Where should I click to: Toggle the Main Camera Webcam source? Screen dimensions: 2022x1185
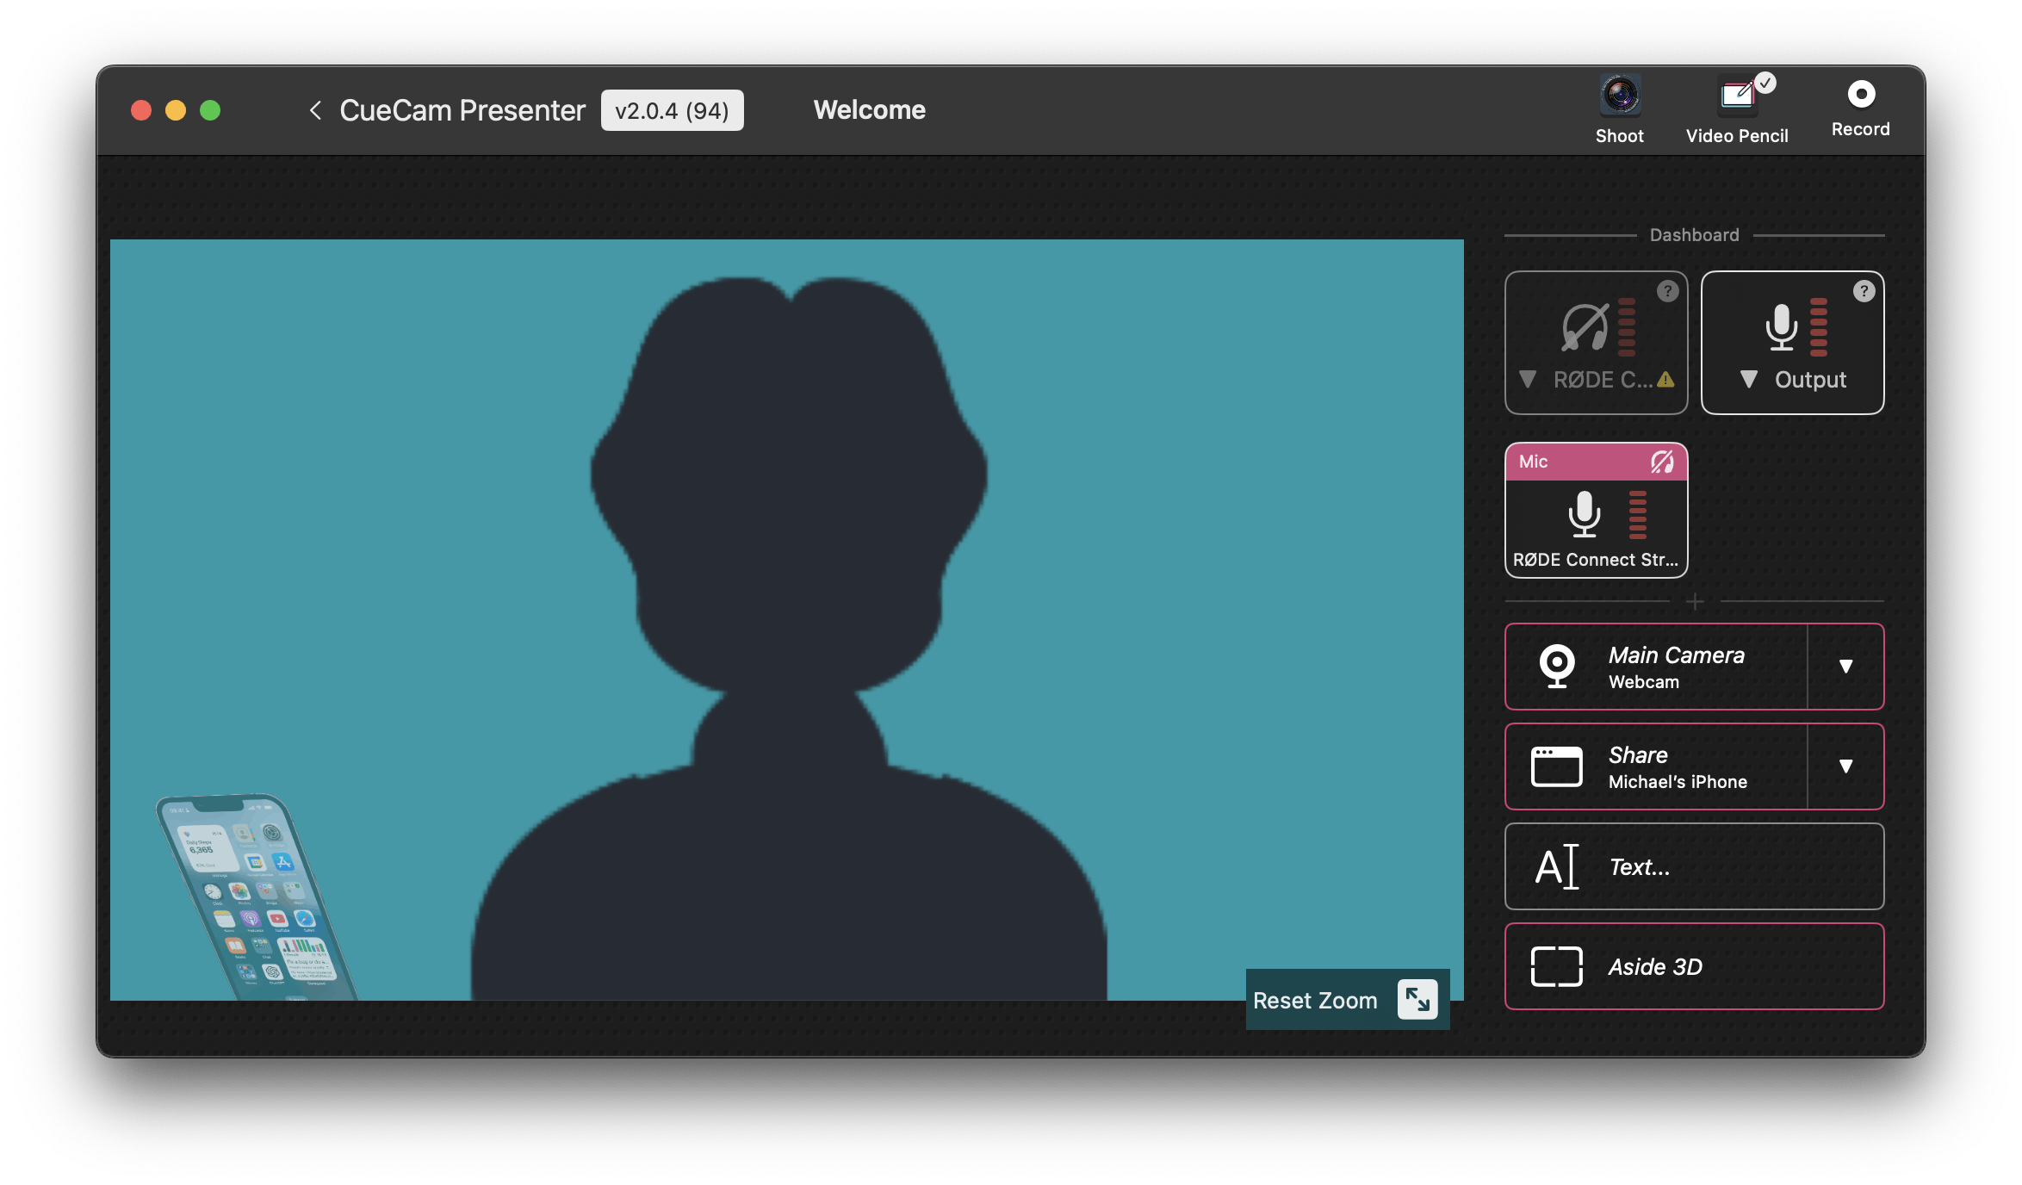(x=1655, y=667)
